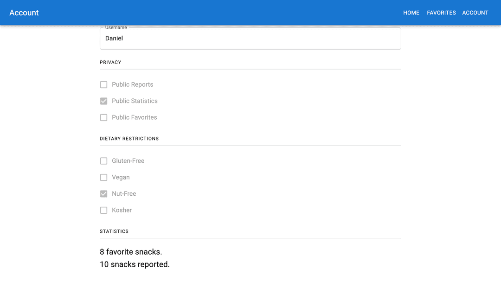Viewport: 501px width, 282px height.
Task: Select ACCOUNT in the top navigation
Action: pyautogui.click(x=475, y=13)
